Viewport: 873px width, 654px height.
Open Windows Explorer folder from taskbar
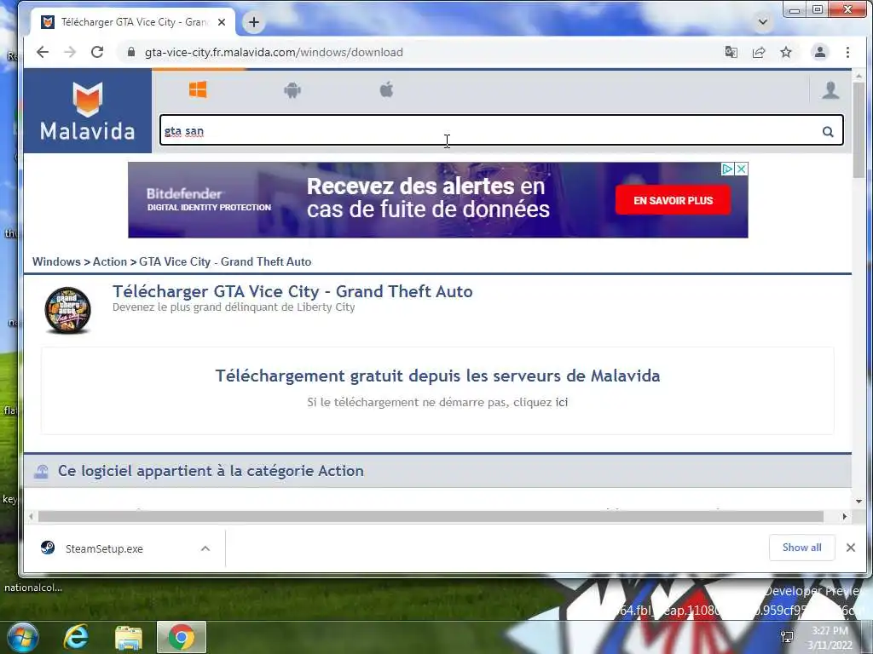pyautogui.click(x=129, y=638)
